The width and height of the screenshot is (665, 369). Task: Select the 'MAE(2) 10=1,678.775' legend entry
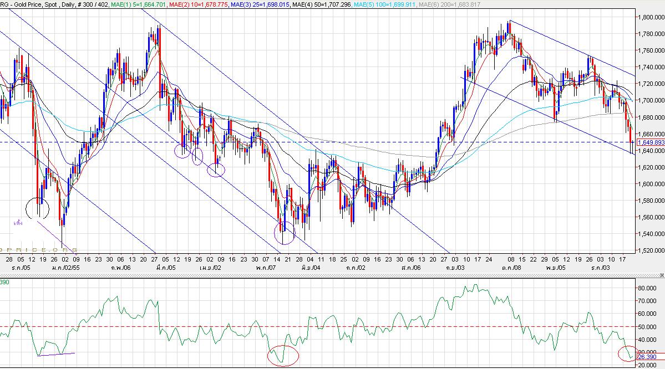199,4
